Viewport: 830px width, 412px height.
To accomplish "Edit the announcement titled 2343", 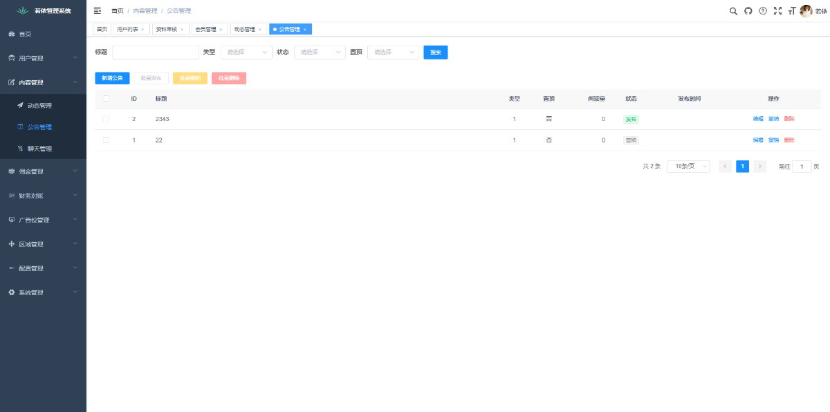I will [758, 119].
